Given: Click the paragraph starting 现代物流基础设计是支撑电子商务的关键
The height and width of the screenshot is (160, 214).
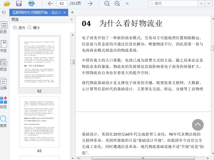Looking at the screenshot, I should (x=143, y=86).
